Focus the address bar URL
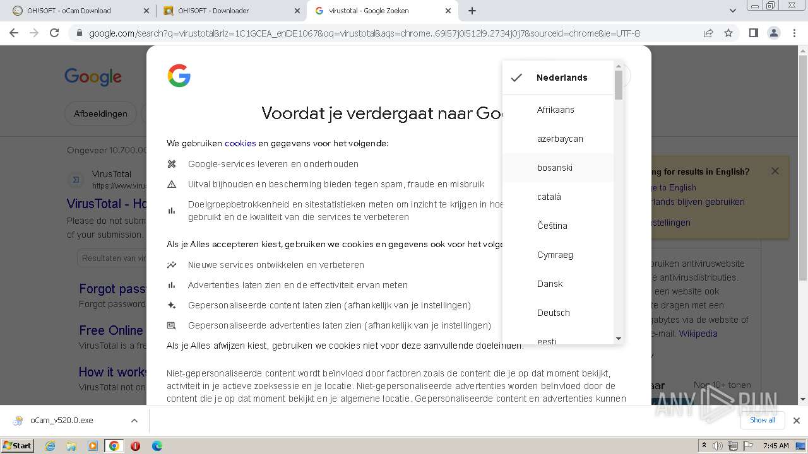Viewport: 808px width, 454px height. tap(364, 33)
